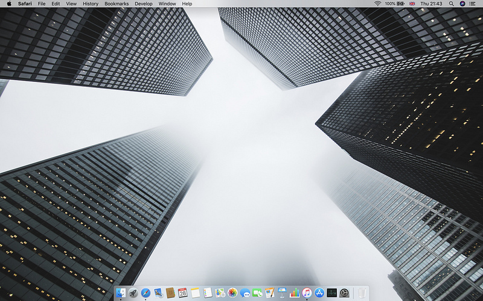The width and height of the screenshot is (483, 301).
Task: Open Safari compass icon in Dock
Action: 146,293
